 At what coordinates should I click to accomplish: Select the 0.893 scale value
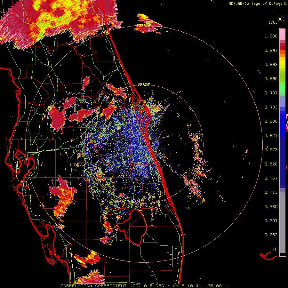coord(271,64)
